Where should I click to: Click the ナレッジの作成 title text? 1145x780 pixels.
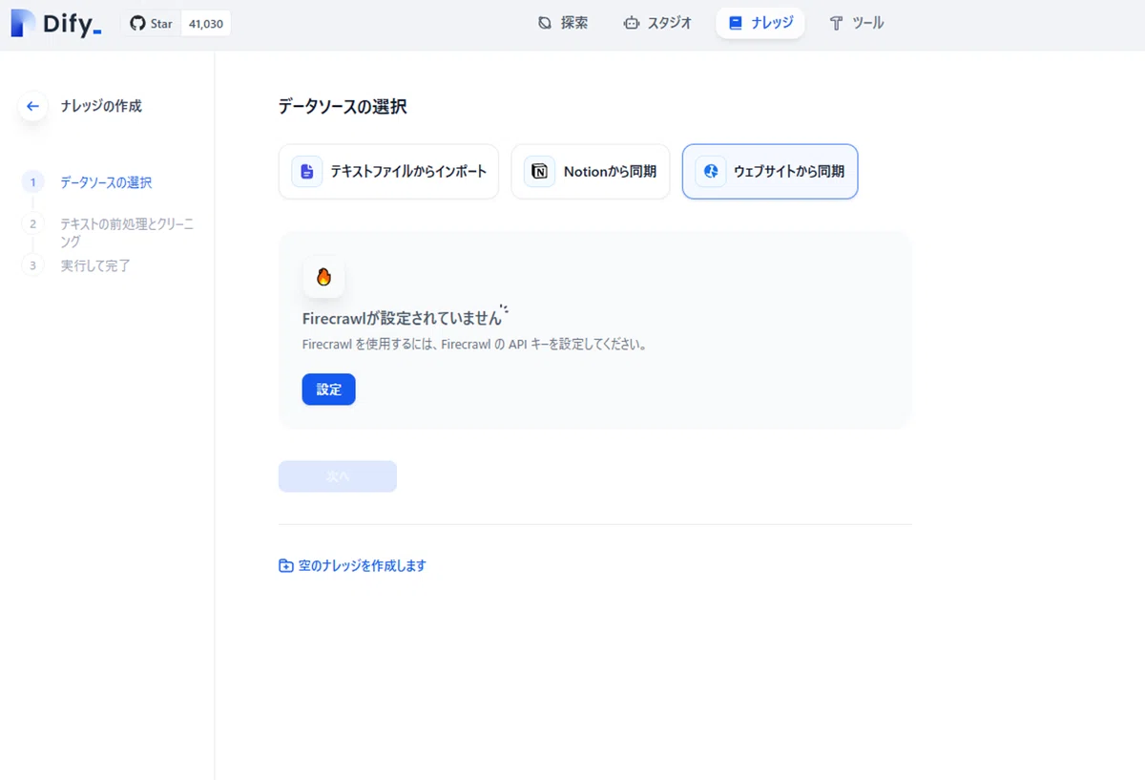[x=101, y=106]
